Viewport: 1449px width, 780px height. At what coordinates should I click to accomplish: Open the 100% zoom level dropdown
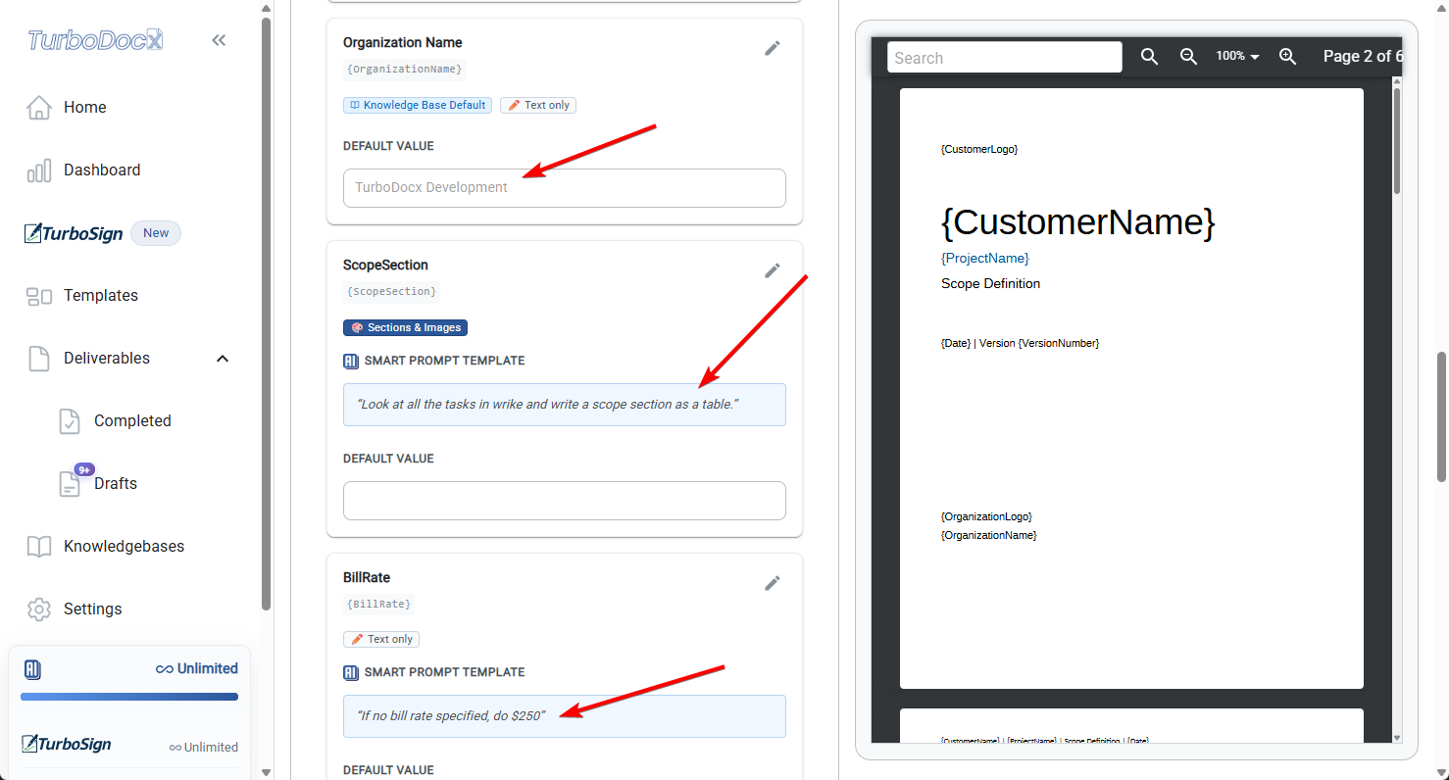point(1235,56)
